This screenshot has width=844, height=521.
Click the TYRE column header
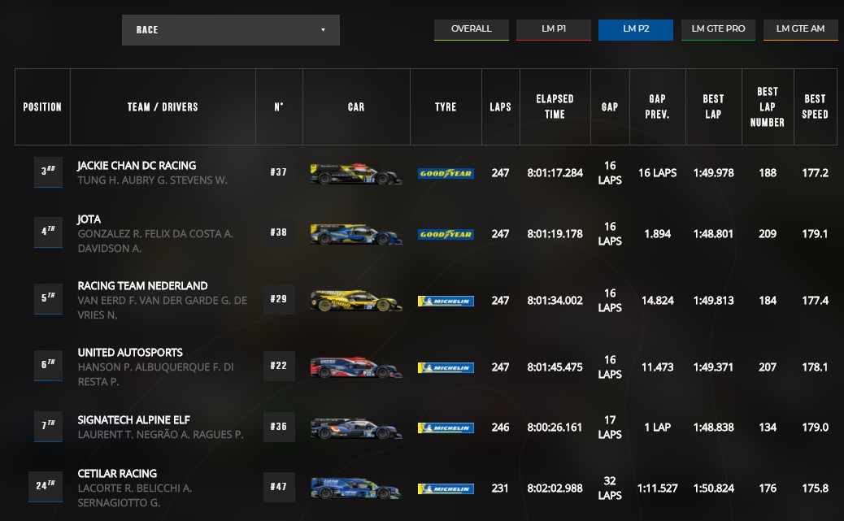tap(446, 107)
